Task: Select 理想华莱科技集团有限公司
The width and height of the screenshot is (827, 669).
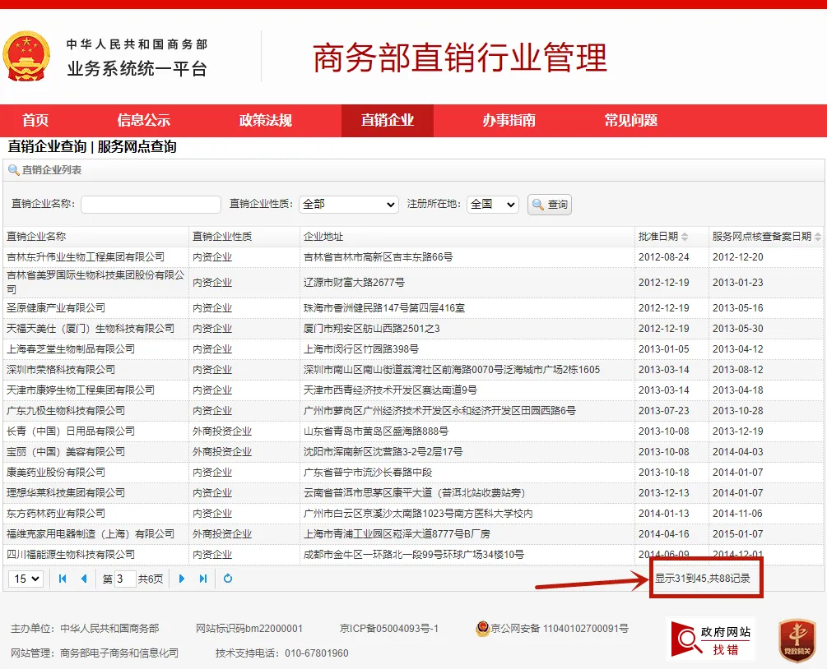Action: pyautogui.click(x=66, y=493)
